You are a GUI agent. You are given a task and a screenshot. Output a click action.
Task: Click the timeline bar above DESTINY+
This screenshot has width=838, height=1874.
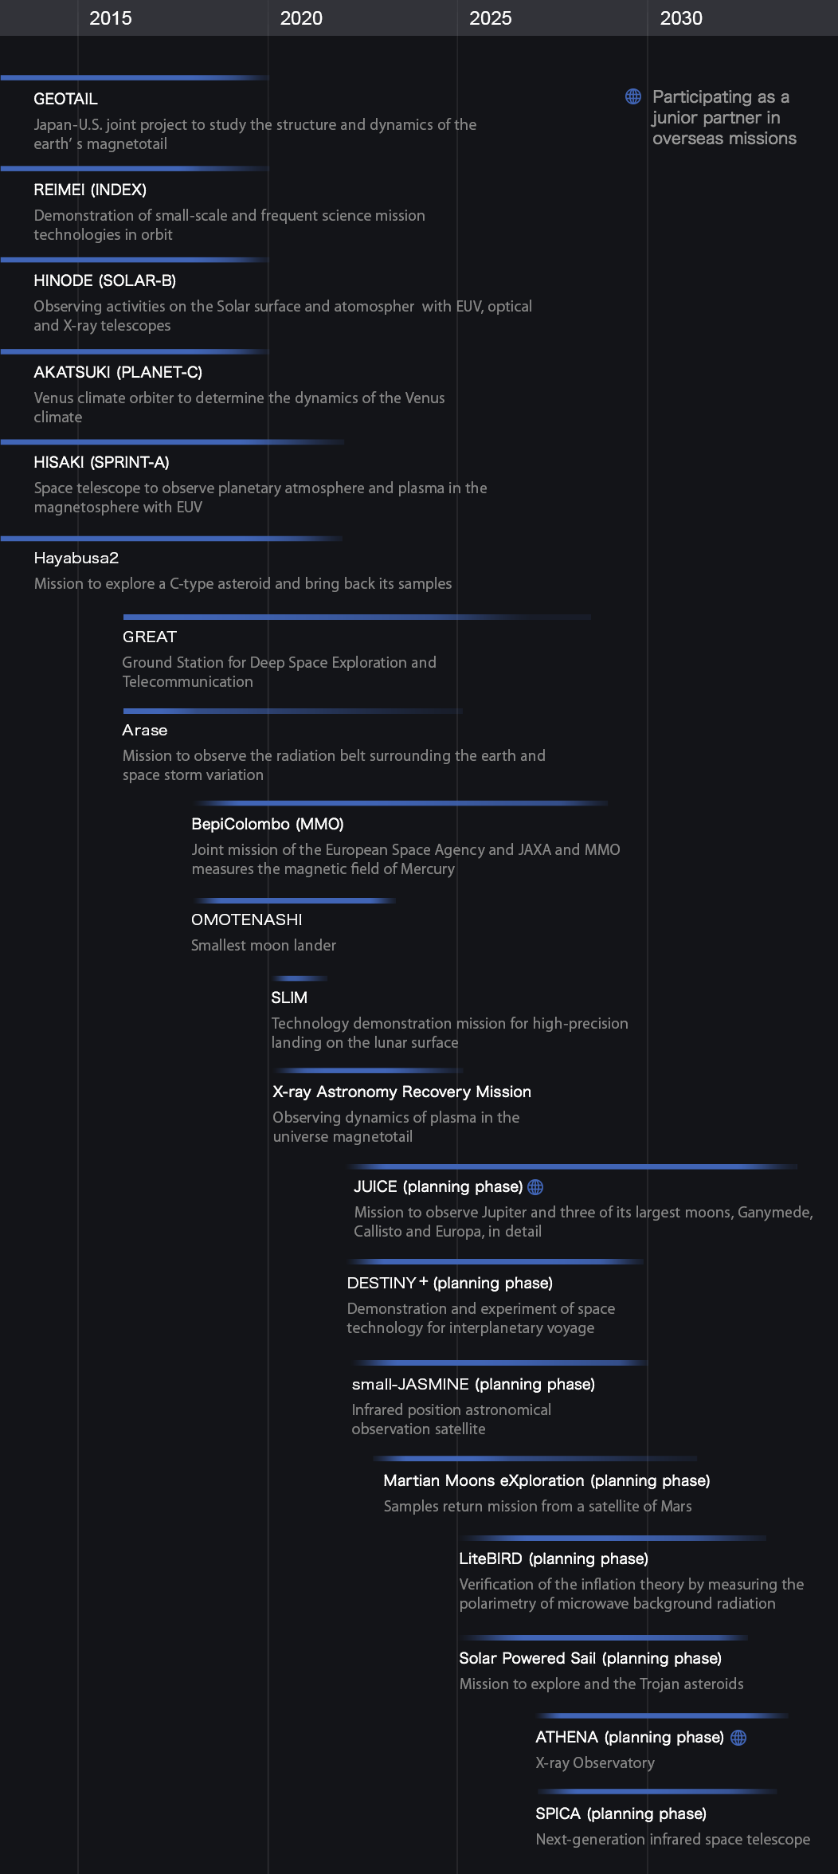(x=495, y=1261)
